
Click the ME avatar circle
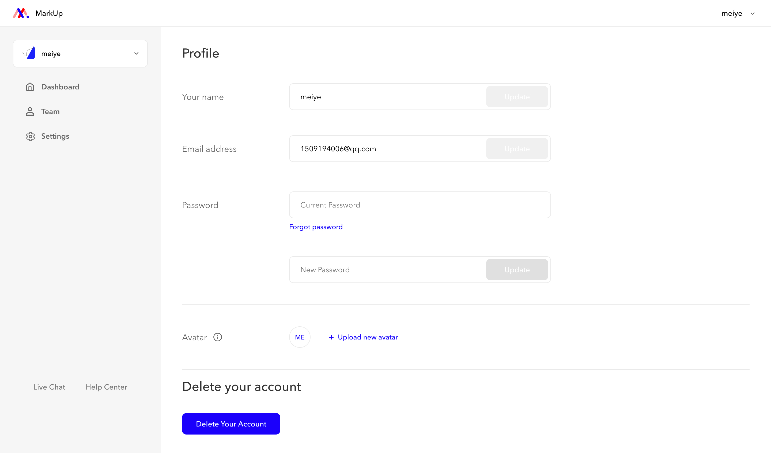300,337
